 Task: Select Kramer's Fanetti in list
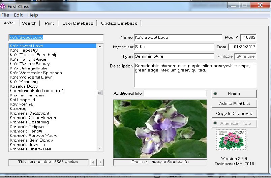pos(53,131)
